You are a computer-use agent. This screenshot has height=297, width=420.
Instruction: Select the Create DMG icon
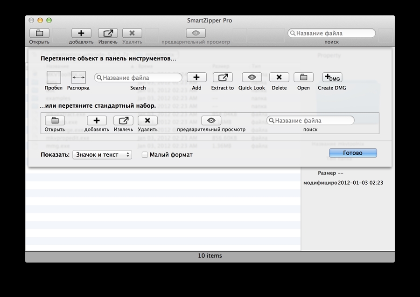[x=332, y=77]
